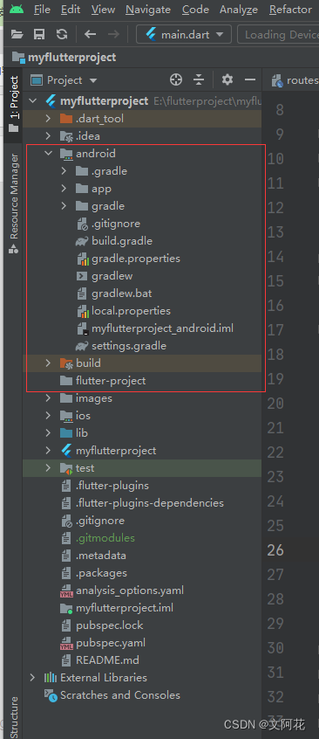Open the main.dart run configuration dropdown
The image size is (319, 739).
tap(184, 34)
